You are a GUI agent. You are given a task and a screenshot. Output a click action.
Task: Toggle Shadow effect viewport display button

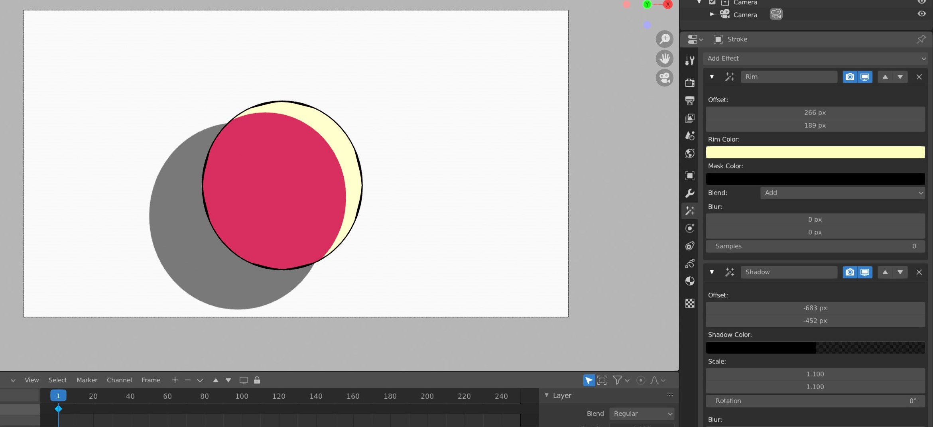(x=865, y=272)
